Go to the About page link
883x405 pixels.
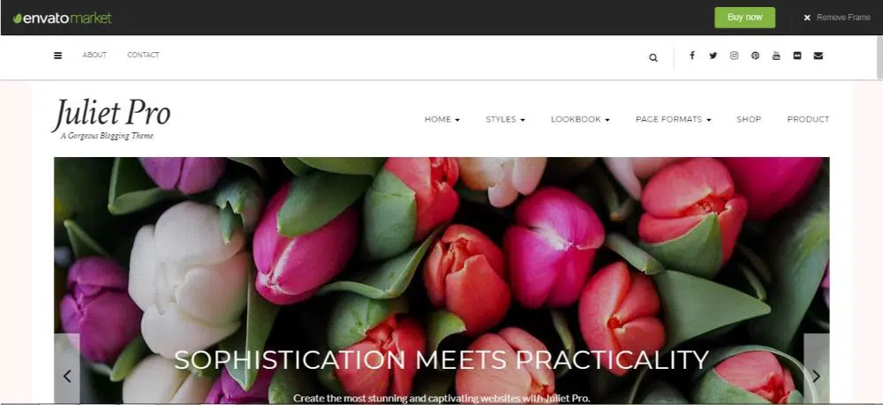[x=94, y=55]
